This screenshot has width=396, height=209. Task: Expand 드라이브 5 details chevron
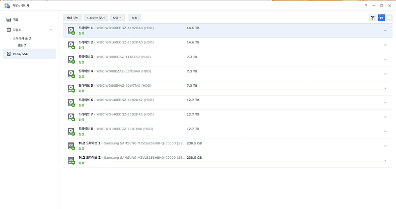[385, 88]
